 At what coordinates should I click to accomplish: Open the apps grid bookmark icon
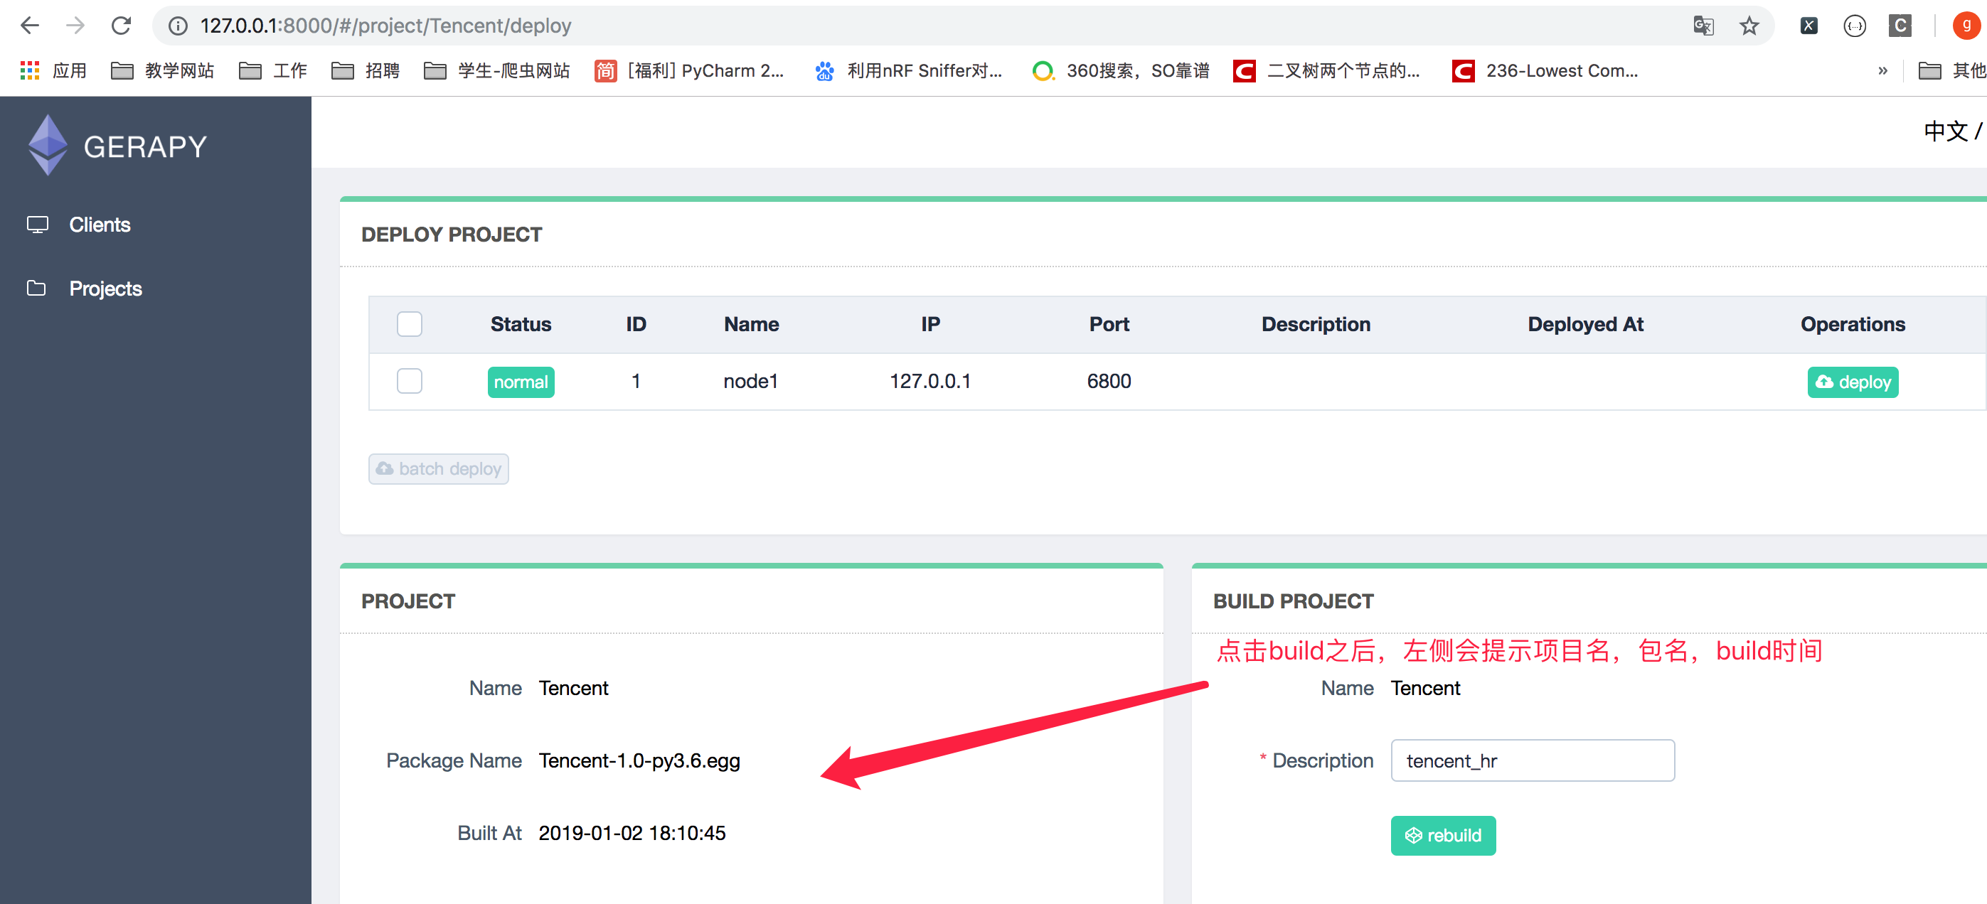coord(29,71)
